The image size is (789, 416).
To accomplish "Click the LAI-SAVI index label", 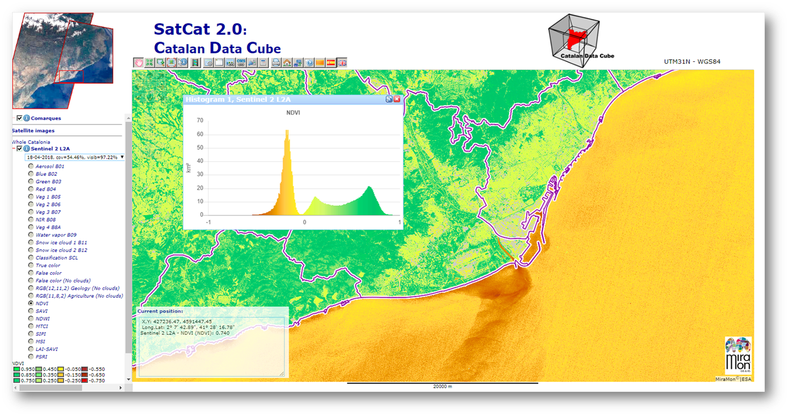I will pyautogui.click(x=47, y=349).
